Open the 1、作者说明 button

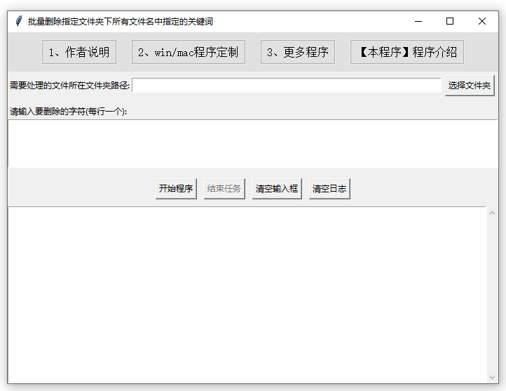point(79,52)
